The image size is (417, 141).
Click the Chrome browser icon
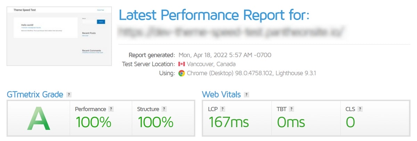pos(181,73)
